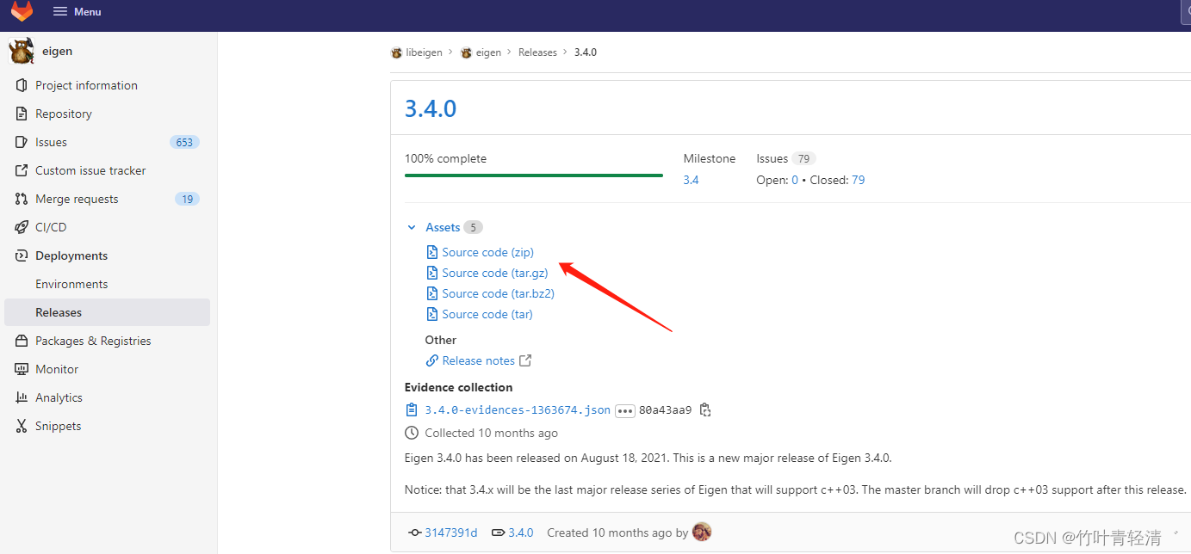Download Source code (tar.bz2)

[x=498, y=293]
